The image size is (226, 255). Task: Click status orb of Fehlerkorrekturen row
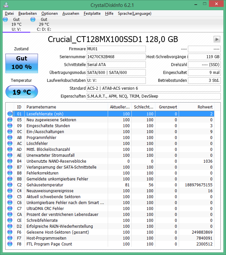[x=10, y=173]
